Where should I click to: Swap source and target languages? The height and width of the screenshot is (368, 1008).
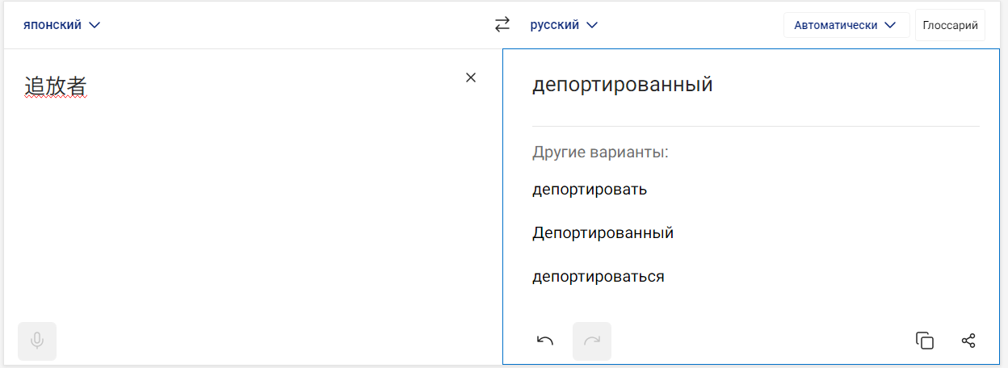point(502,25)
